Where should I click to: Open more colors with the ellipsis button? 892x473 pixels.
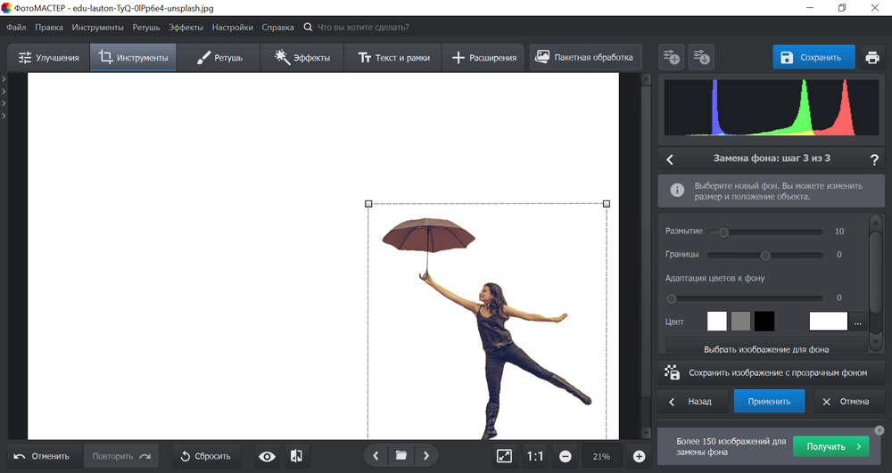pos(858,322)
